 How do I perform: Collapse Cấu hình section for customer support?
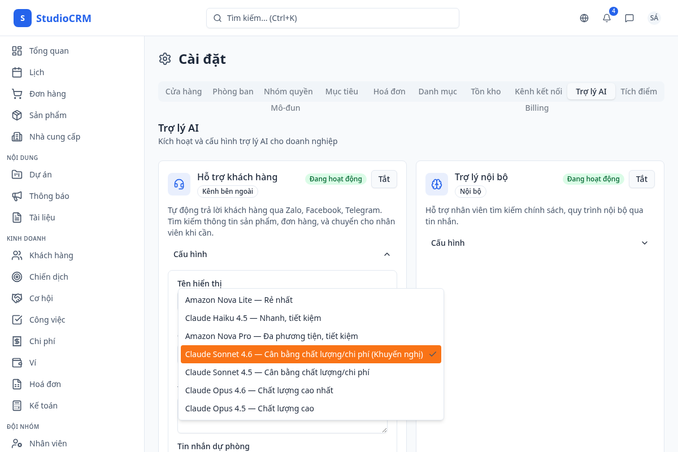point(387,254)
